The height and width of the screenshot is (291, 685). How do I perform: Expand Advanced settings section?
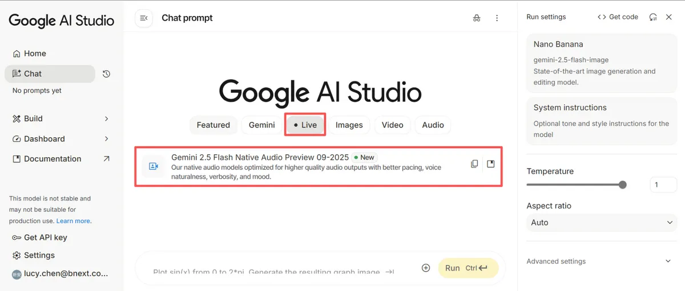(x=668, y=261)
